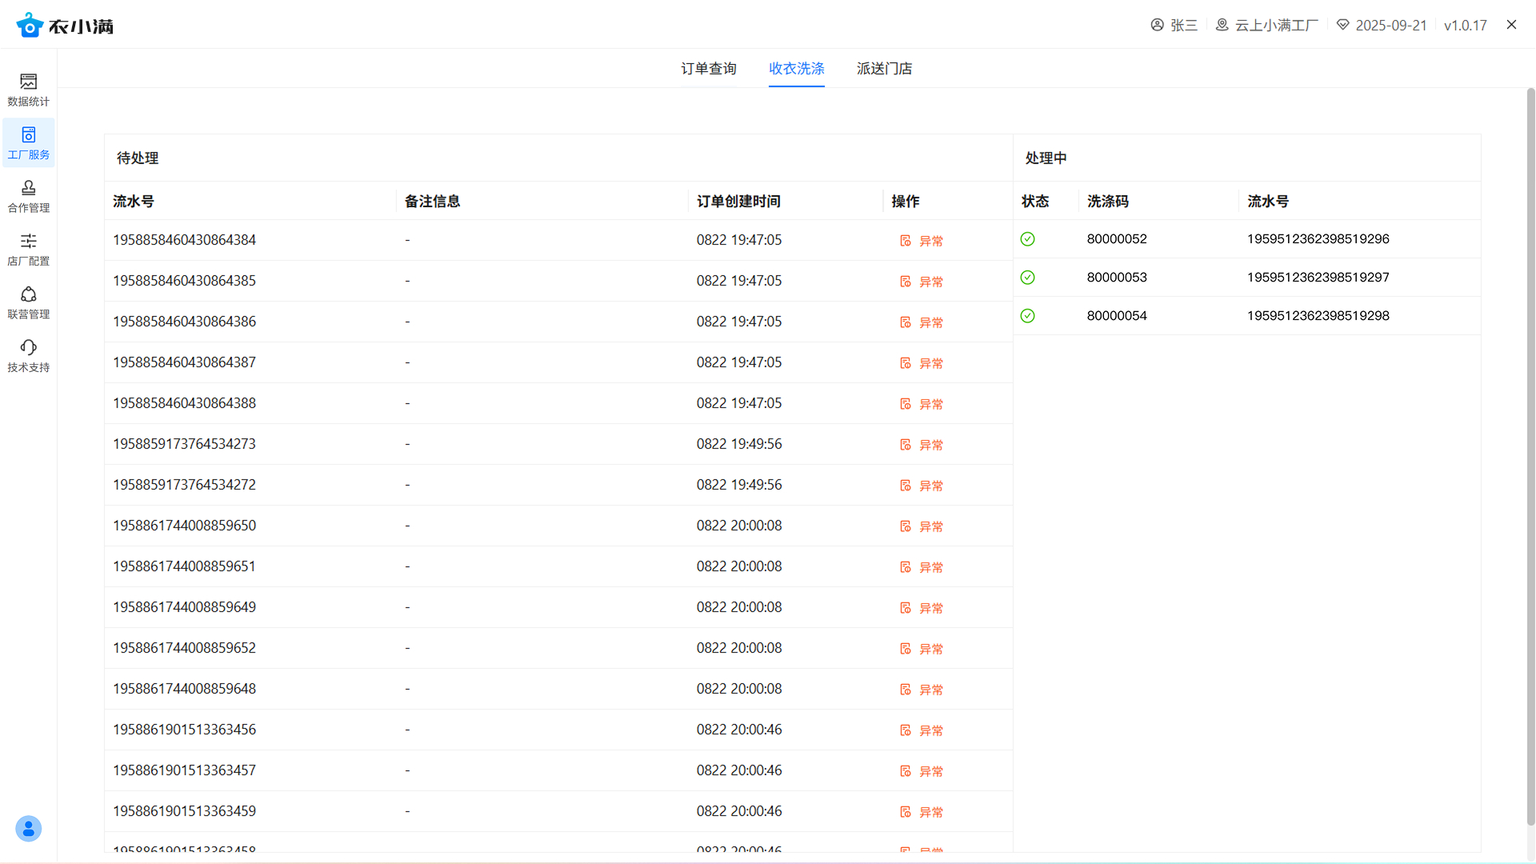Click the green status check for 80000054

point(1027,316)
